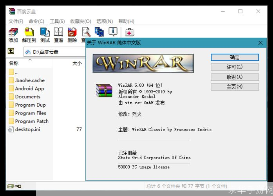Click the Repair first-aid kit icon
Image resolution: width=273 pixels, height=196 pixels.
click(x=130, y=32)
